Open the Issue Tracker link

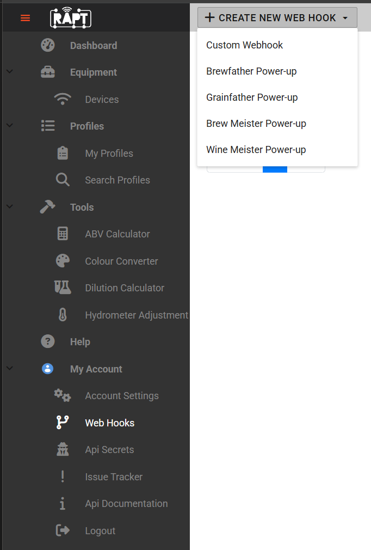[x=114, y=476]
